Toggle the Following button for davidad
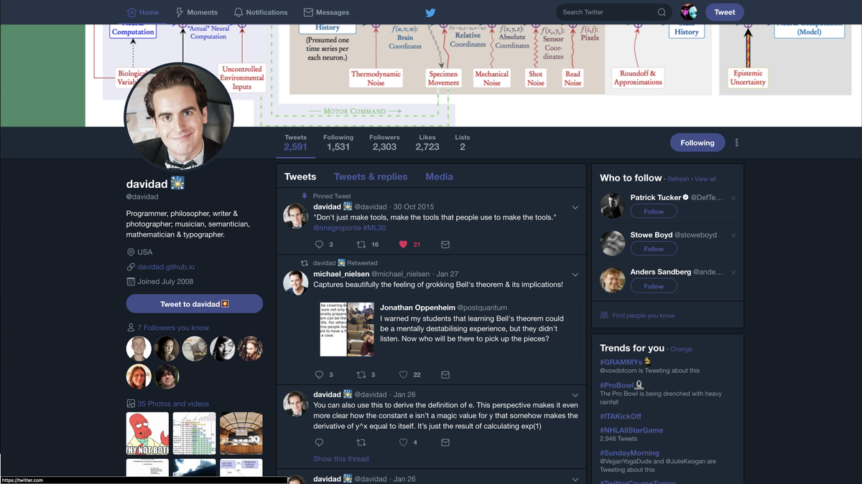 tap(698, 143)
